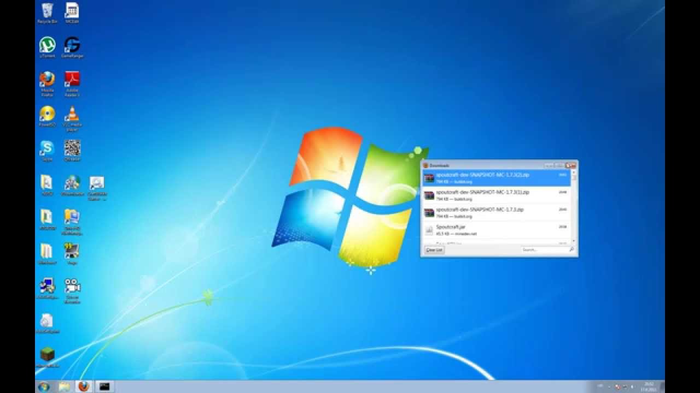Image resolution: width=700 pixels, height=393 pixels.
Task: Select the Spoutcraft.jar download entry
Action: (x=497, y=230)
